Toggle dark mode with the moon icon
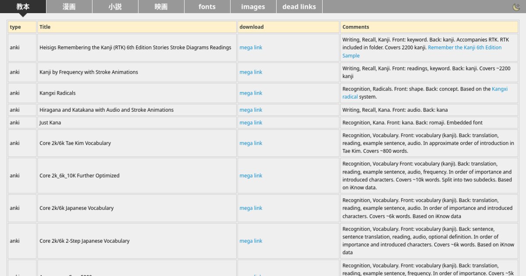This screenshot has height=276, width=526. [x=516, y=7]
